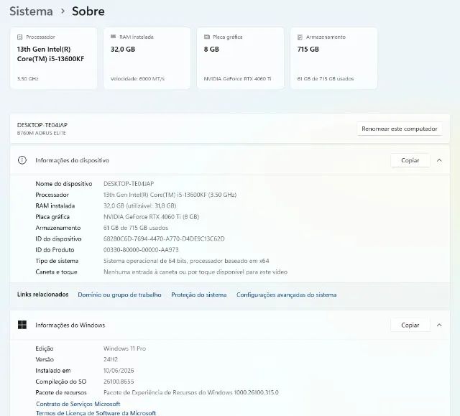Click the device information circle icon
The image size is (460, 416).
pyautogui.click(x=22, y=160)
